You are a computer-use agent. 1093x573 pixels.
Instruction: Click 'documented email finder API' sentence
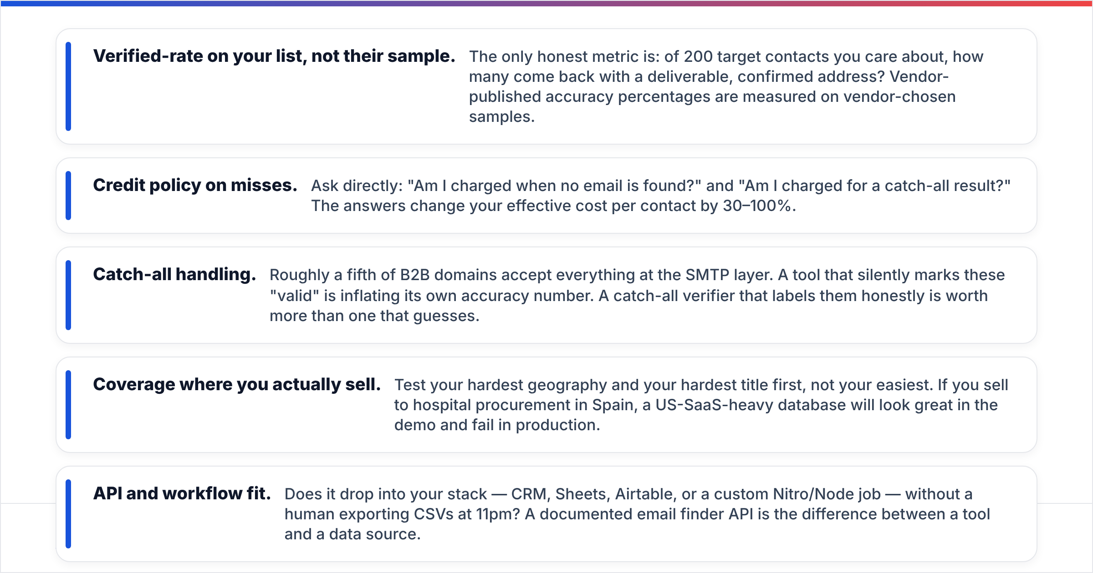pyautogui.click(x=638, y=524)
